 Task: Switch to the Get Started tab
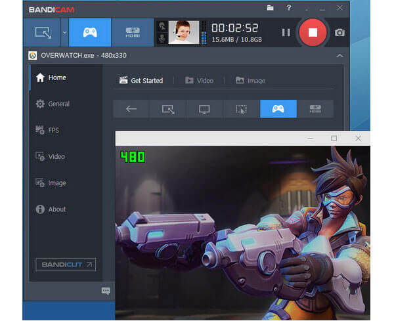pos(141,81)
